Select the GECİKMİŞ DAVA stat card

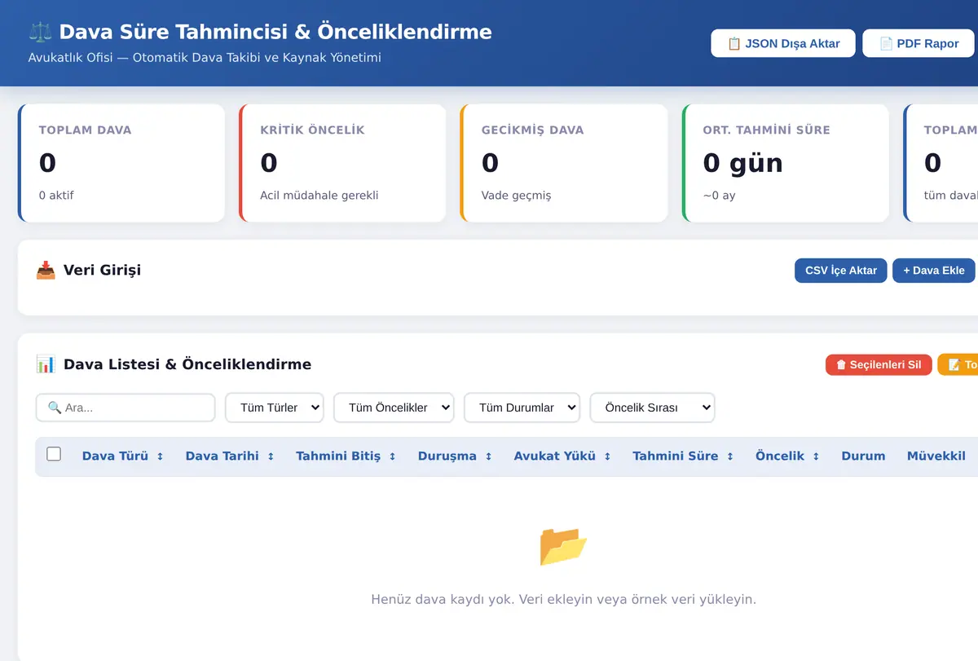point(564,163)
